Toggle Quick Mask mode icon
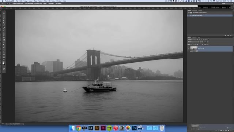This screenshot has width=234, height=132. pos(4,66)
